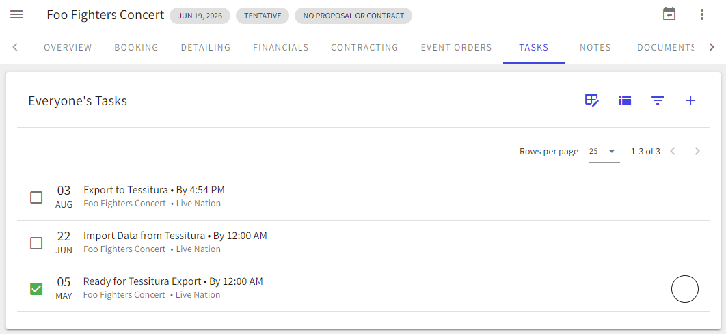The width and height of the screenshot is (726, 334).
Task: Open the Financials tab
Action: point(280,48)
